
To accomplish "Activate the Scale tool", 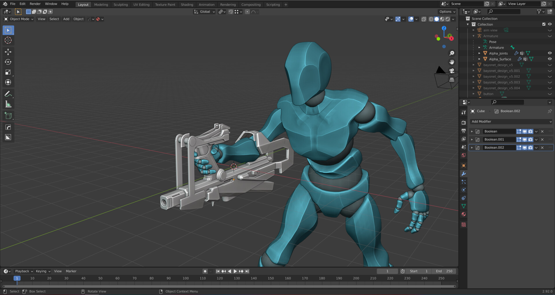I will [x=8, y=72].
